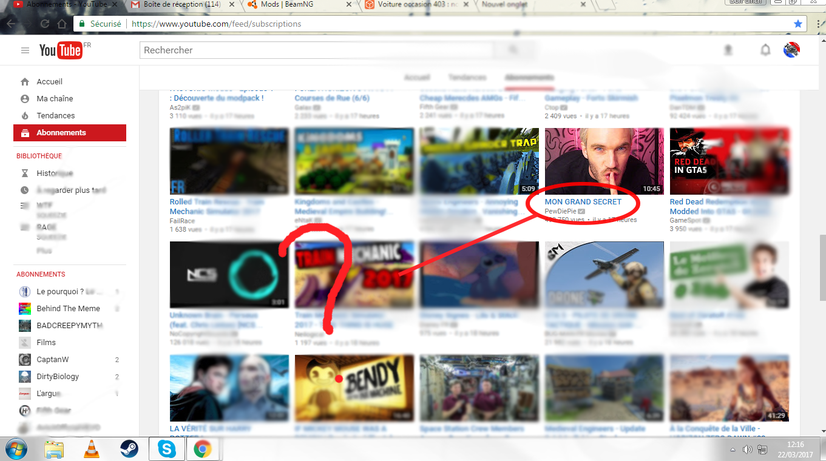Open Steam from the taskbar
The width and height of the screenshot is (826, 461).
129,449
